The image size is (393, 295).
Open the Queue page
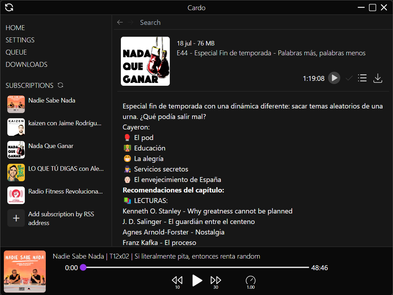coord(16,52)
